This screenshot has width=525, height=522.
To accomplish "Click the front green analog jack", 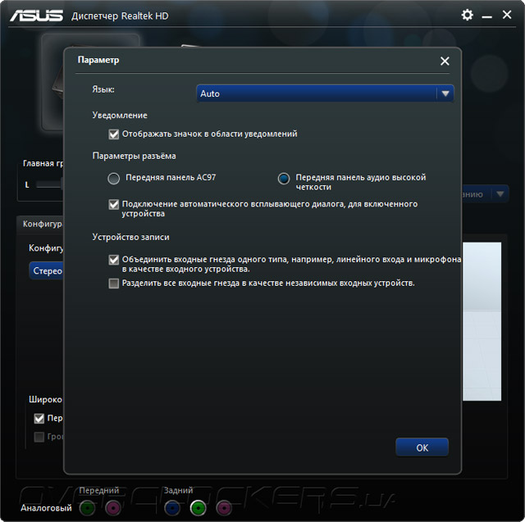I will click(88, 508).
